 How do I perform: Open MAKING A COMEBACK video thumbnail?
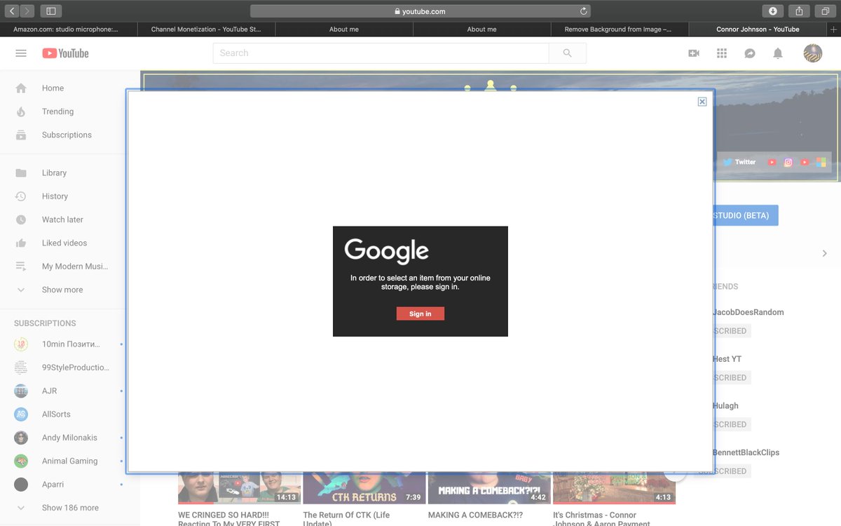pos(489,488)
